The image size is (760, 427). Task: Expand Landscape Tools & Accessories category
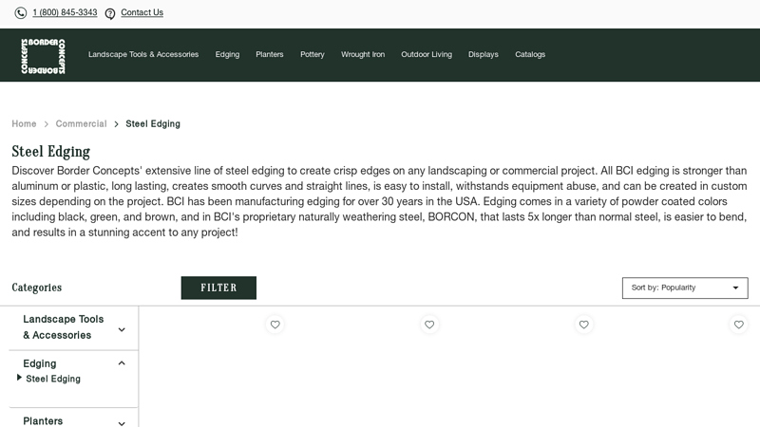(x=122, y=329)
